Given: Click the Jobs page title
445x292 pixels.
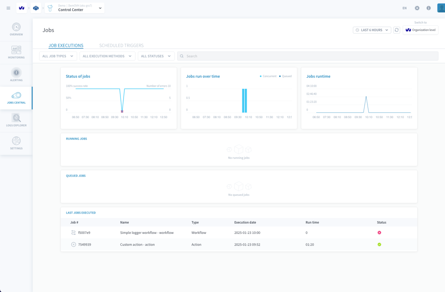Looking at the screenshot, I should point(48,30).
